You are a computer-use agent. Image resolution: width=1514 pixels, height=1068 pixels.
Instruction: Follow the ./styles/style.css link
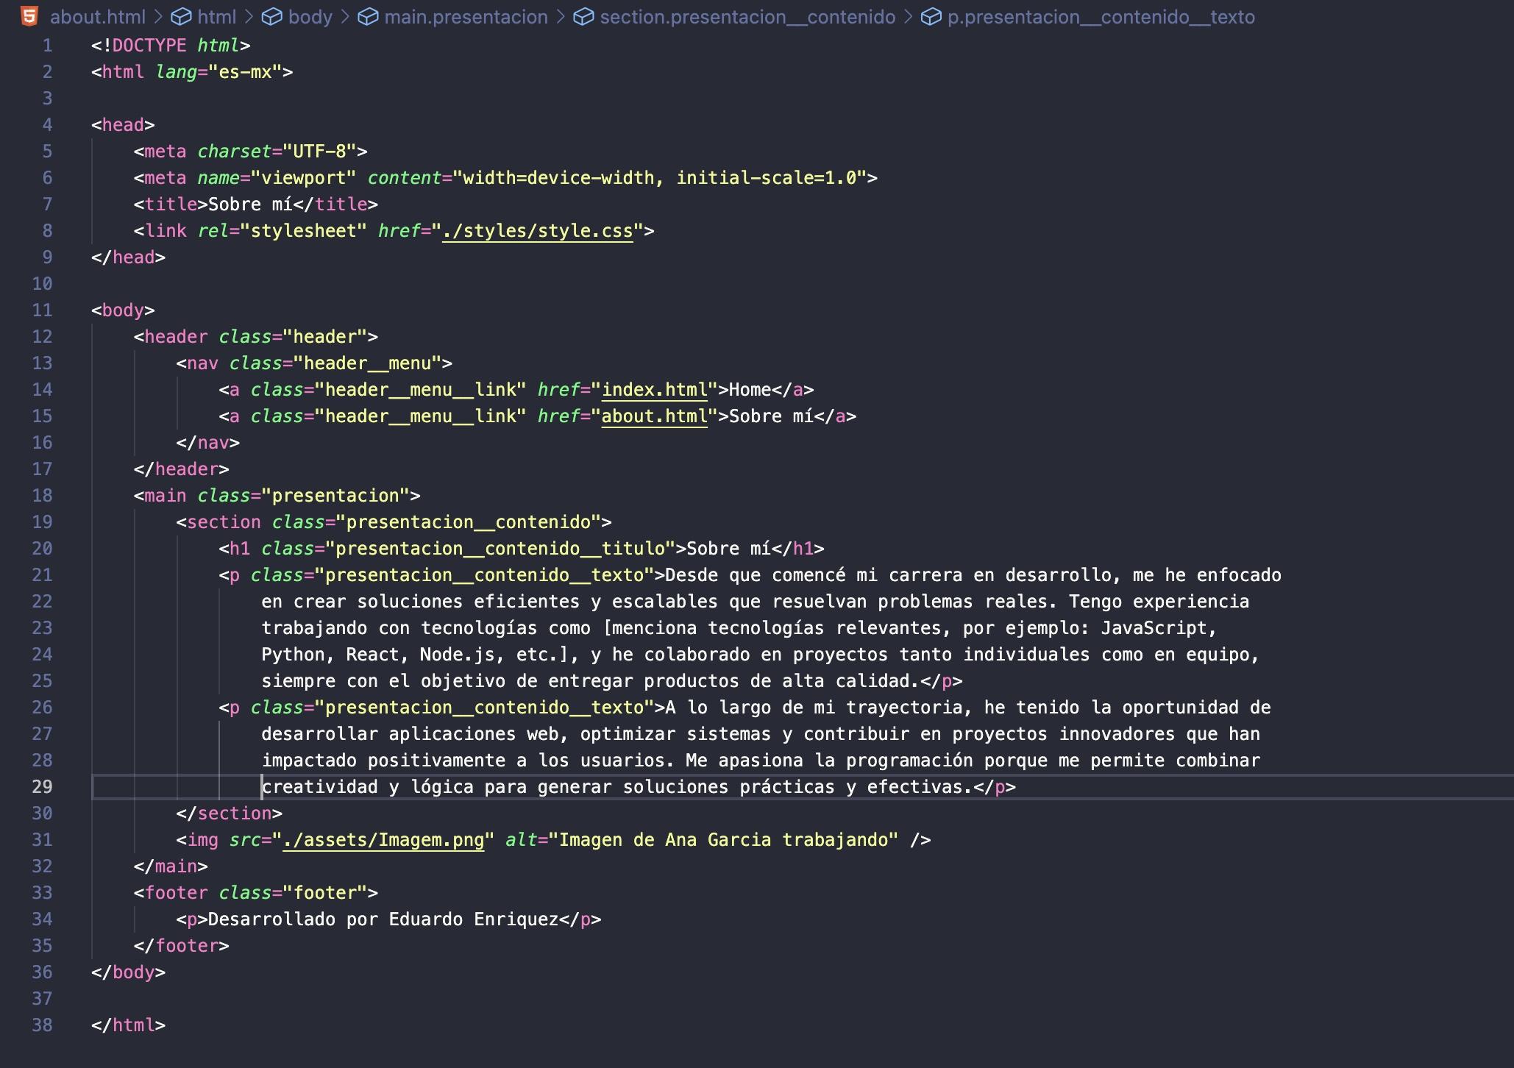click(537, 231)
